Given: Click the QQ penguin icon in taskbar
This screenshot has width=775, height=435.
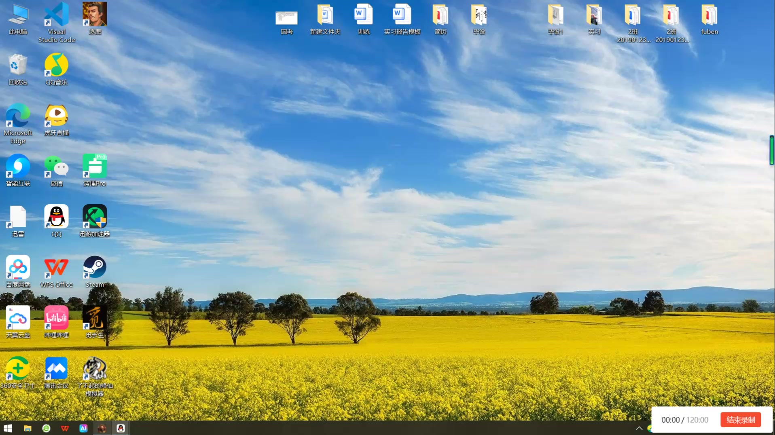Looking at the screenshot, I should click(x=121, y=428).
